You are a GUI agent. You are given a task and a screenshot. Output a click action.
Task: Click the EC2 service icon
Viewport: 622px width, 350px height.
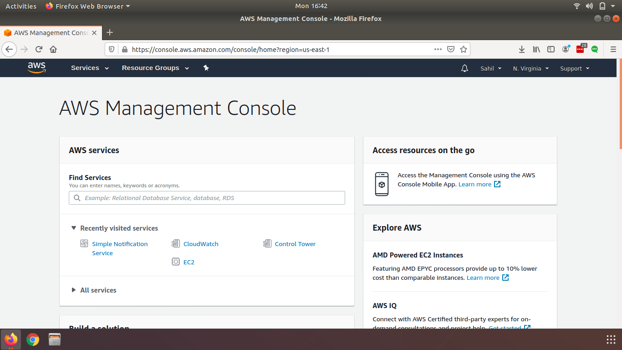click(176, 262)
